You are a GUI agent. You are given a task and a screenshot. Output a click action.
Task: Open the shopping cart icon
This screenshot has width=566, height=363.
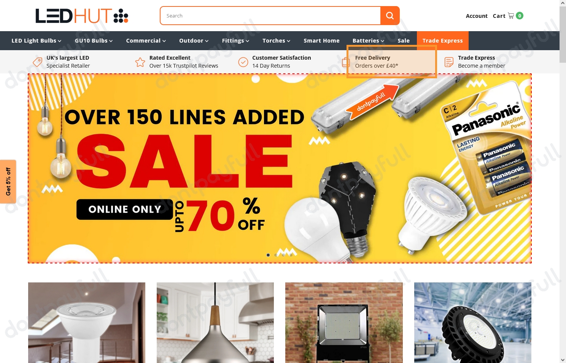coord(511,16)
